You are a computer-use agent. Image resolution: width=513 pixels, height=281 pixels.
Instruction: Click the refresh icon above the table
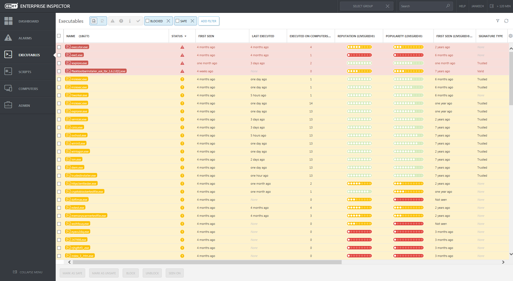tap(506, 21)
